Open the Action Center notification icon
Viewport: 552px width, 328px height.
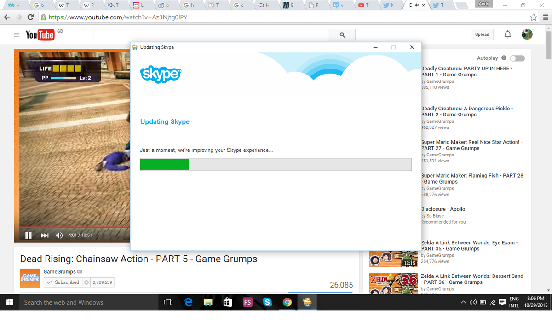coord(502,302)
